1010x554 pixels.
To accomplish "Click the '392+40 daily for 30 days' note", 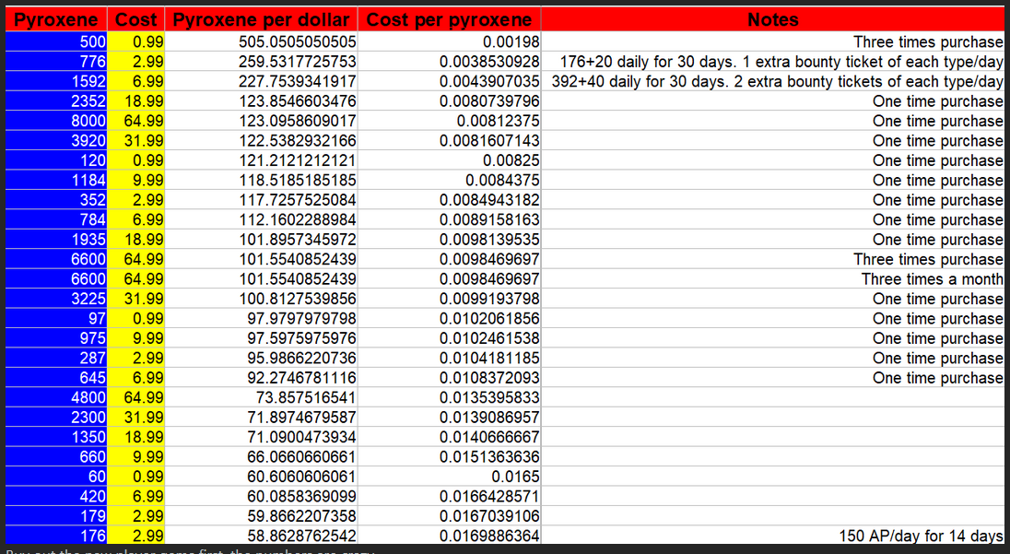I will tap(773, 81).
